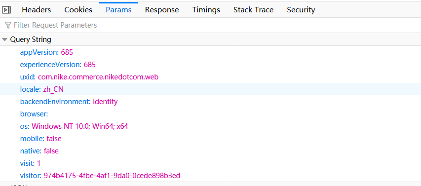Go to the Security tab
This screenshot has width=421, height=186.
pyautogui.click(x=301, y=10)
